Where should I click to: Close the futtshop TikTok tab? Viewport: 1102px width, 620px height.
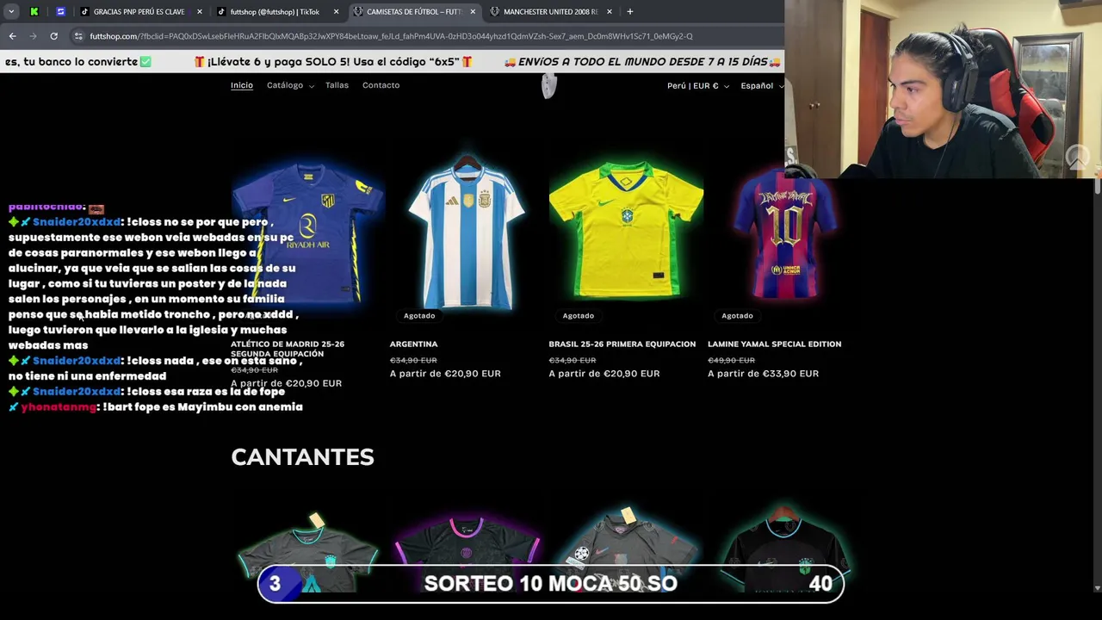[x=336, y=12]
